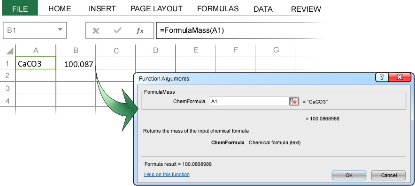Select column B header
This screenshot has height=186, width=415.
[x=76, y=50]
